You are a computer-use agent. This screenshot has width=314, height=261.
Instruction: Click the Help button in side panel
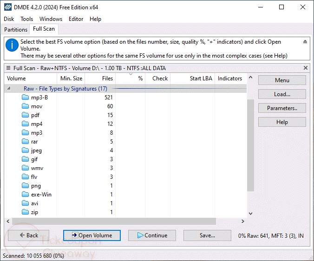pyautogui.click(x=282, y=122)
